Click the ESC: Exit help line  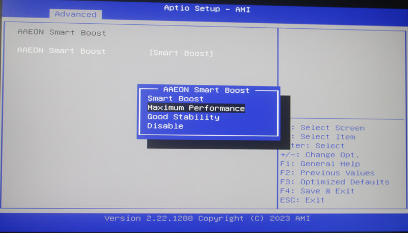[303, 200]
